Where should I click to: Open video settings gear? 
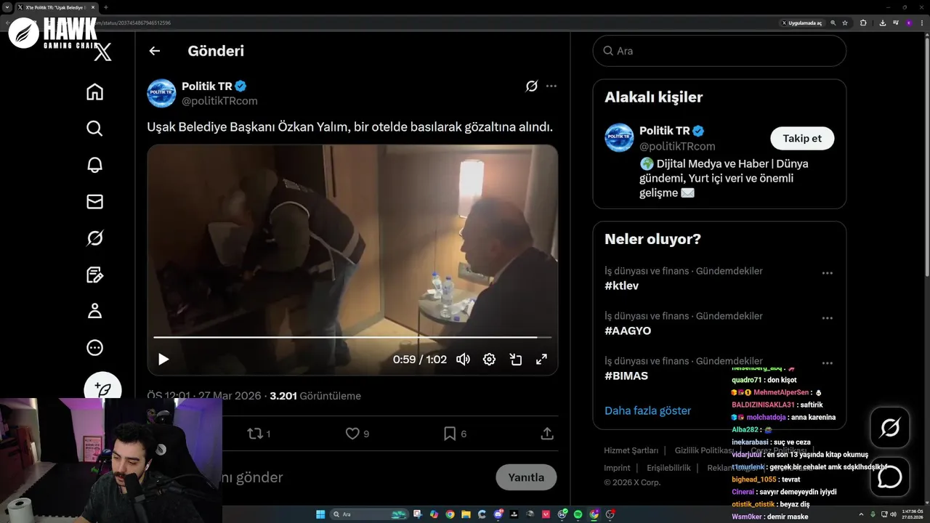tap(489, 360)
